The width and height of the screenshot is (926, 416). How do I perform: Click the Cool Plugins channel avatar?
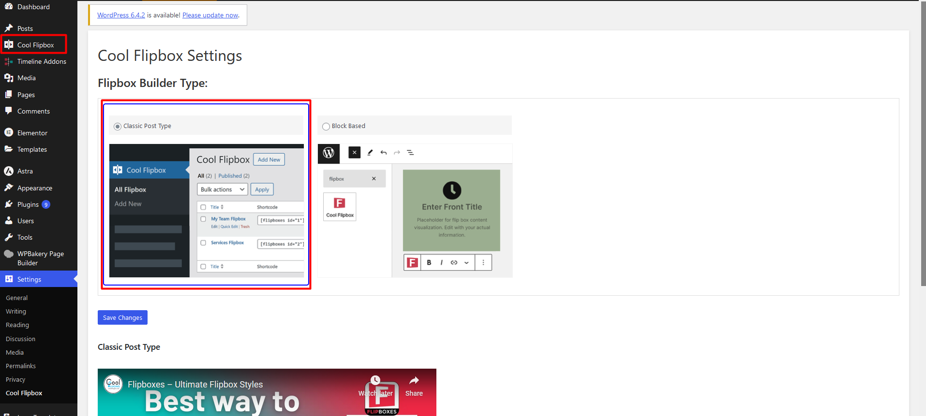click(x=114, y=384)
